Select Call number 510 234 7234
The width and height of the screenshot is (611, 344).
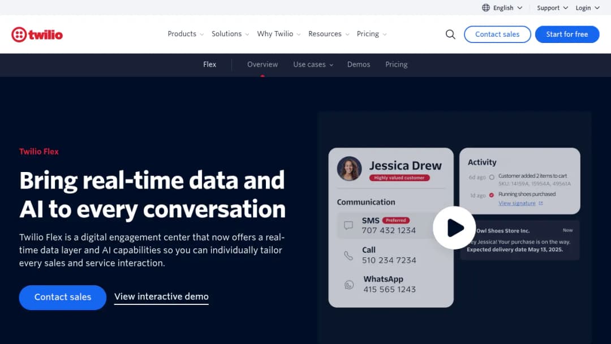[x=389, y=260]
